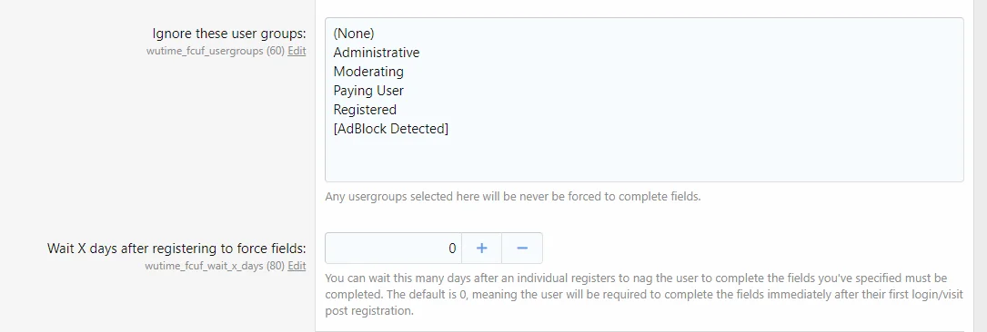987x332 pixels.
Task: Click the wutime_fcuf_wait_x_days option ID text
Action: point(204,266)
